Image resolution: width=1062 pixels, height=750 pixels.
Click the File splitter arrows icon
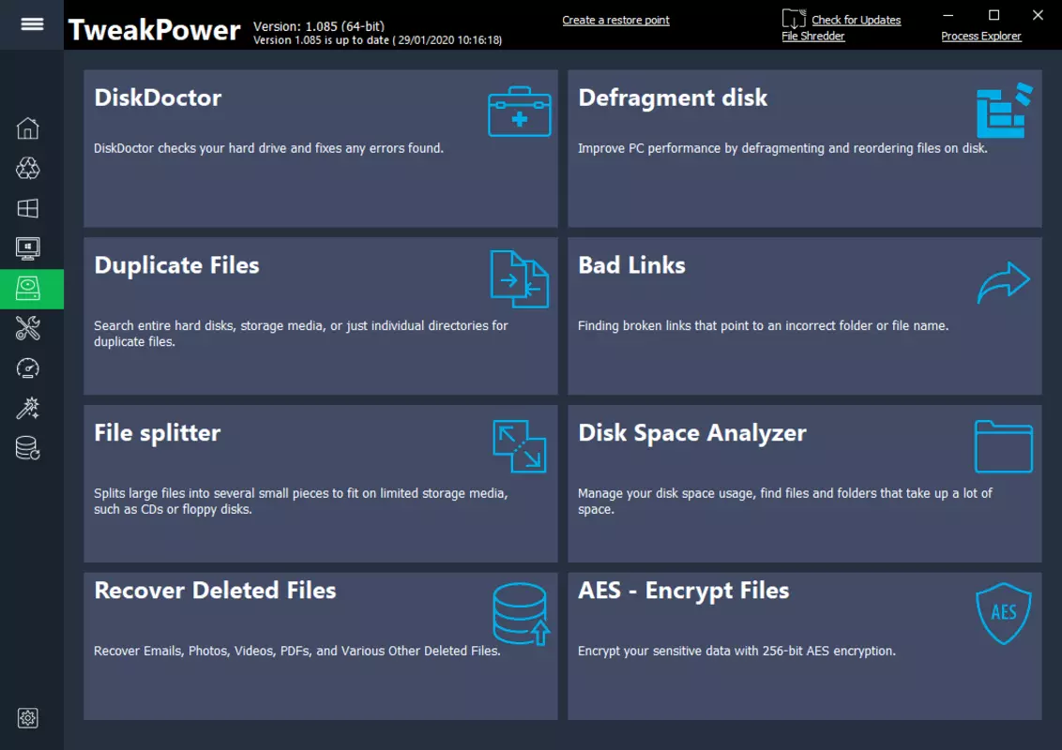point(520,447)
